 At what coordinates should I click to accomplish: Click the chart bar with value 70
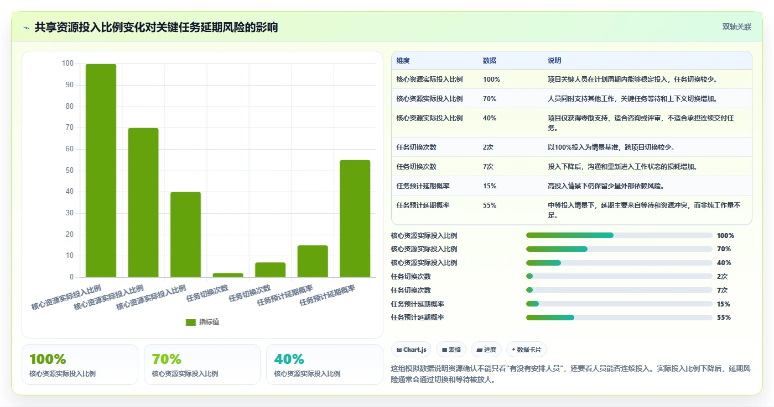[143, 203]
